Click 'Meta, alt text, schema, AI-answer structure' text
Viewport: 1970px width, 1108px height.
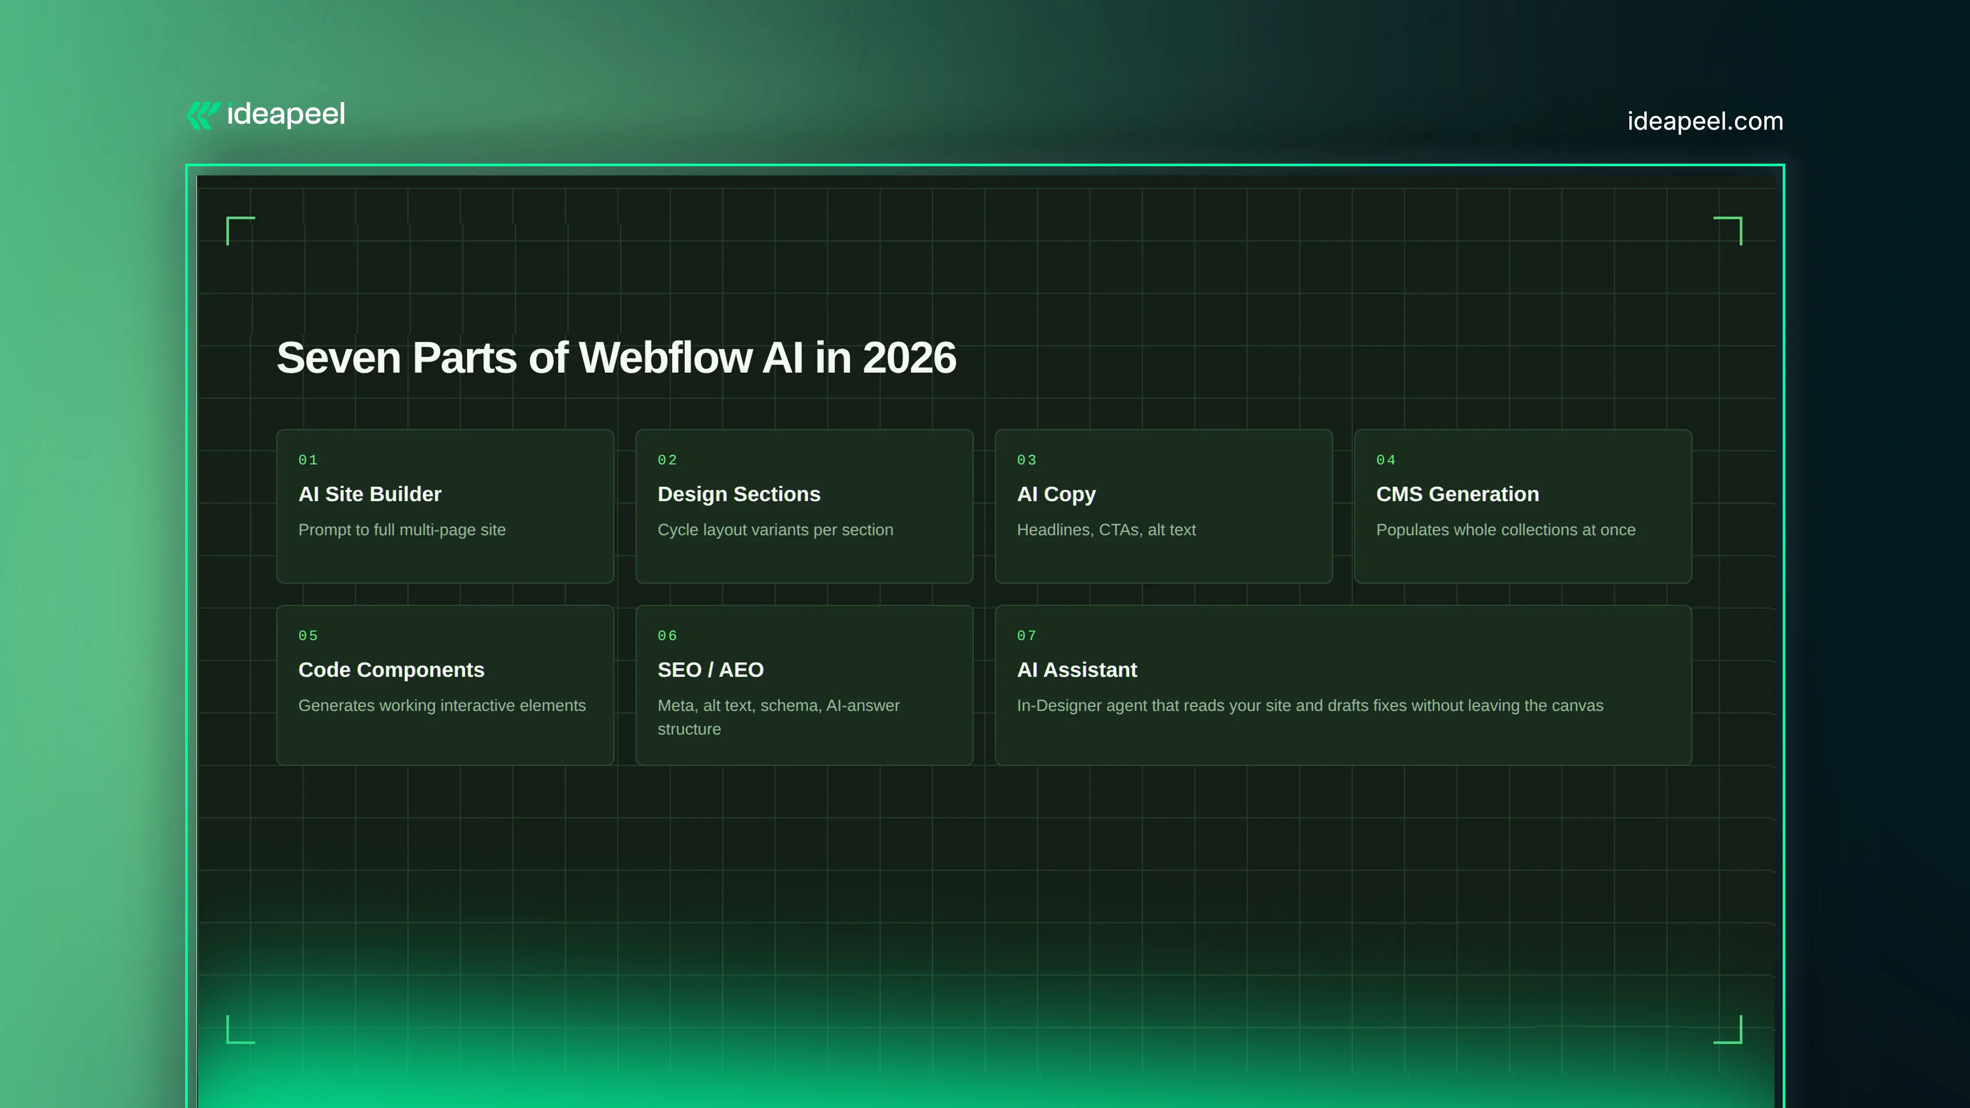coord(779,717)
